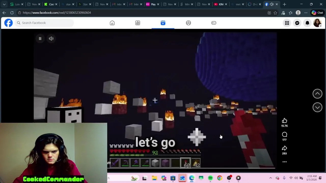Viewport: 326px width, 183px height.
Task: Mute the active Facebook tab audio
Action: click(271, 4)
